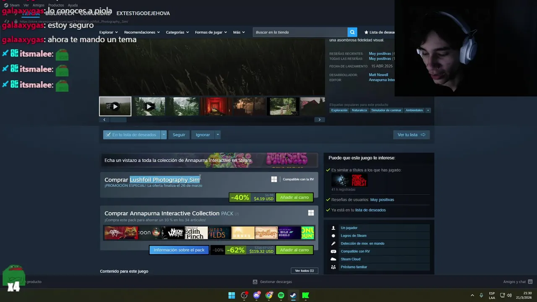
Task: Click the Detección de mov. en mando icon
Action: click(334, 243)
